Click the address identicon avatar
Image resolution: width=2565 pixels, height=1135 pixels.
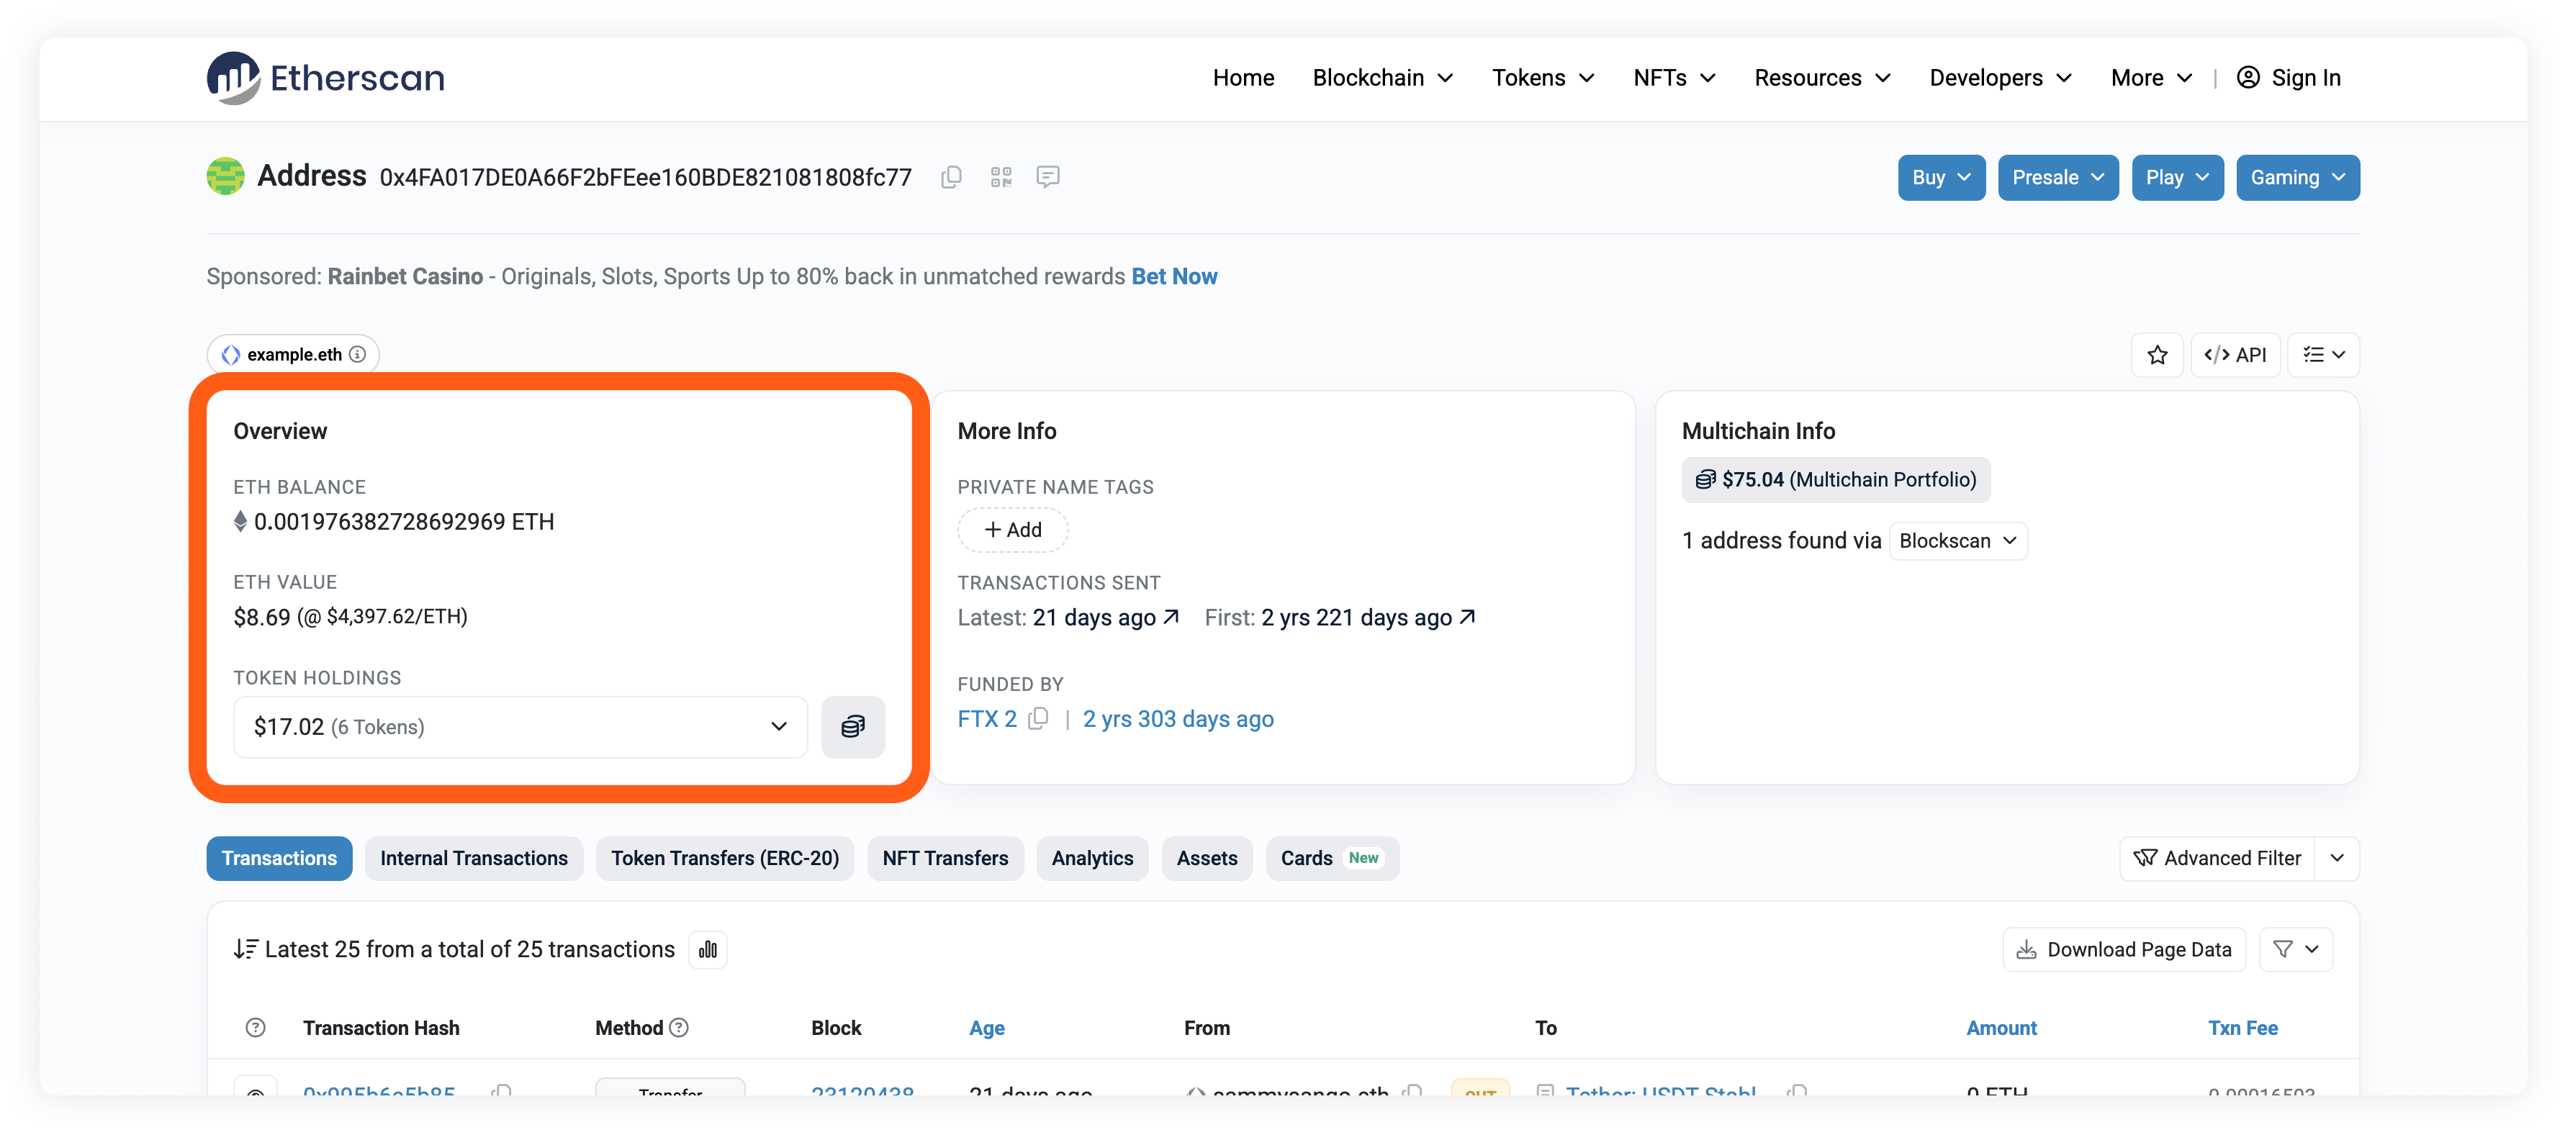pos(225,176)
